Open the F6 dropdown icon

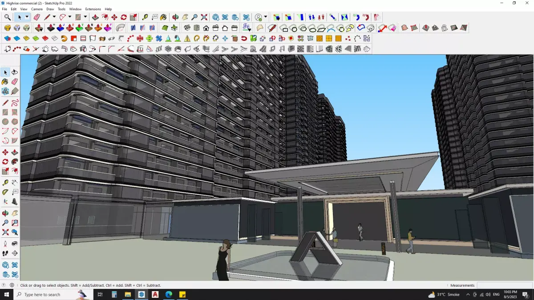coord(247,28)
